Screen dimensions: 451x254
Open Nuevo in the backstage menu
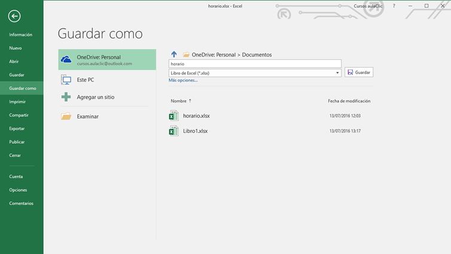click(22, 48)
